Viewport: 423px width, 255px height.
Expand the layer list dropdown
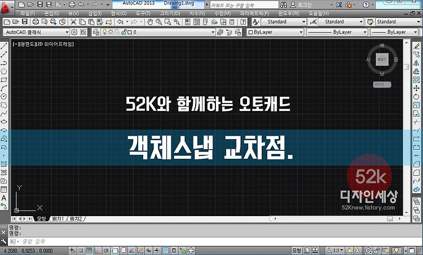point(213,32)
